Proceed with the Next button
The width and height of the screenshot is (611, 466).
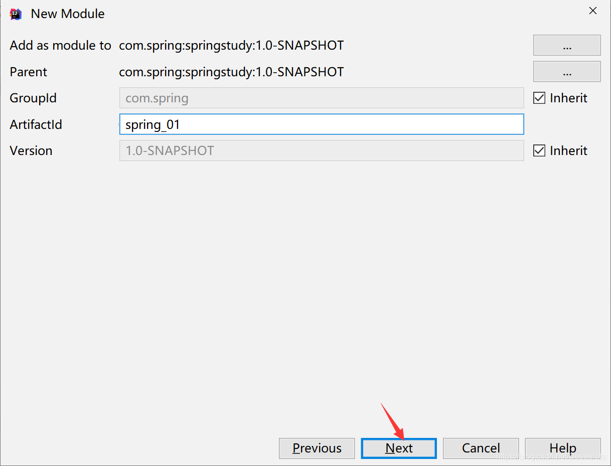coord(399,448)
